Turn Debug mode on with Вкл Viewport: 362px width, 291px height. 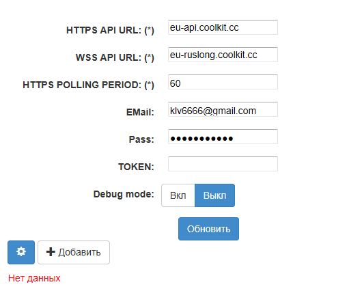point(178,195)
